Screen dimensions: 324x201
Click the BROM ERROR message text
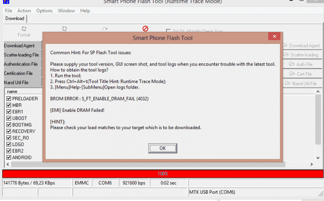tap(99, 99)
